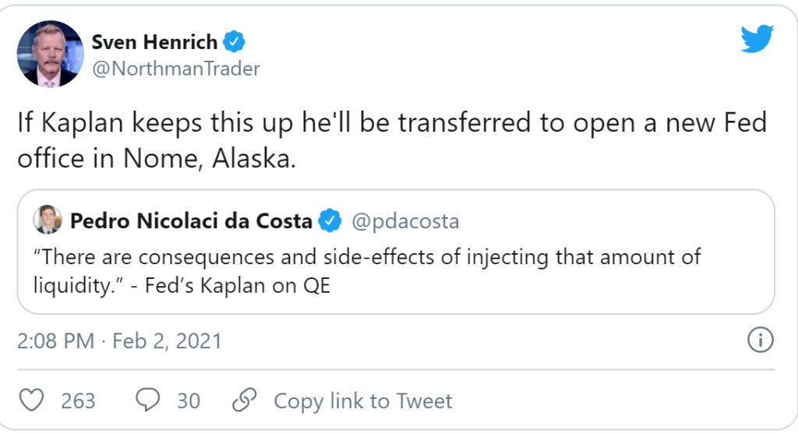Open the tweet info circle icon
The width and height of the screenshot is (798, 434).
760,340
